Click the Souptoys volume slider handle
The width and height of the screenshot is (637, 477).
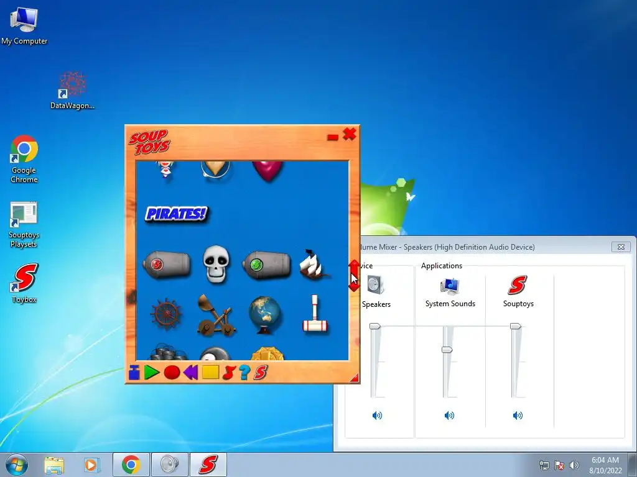click(x=515, y=326)
